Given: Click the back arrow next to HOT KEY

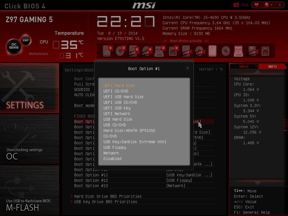Looking at the screenshot, I should (221, 69).
